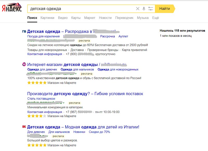Image resolution: width=208 pixels, height=151 pixels.
Task: Click the Найти search button
Action: click(x=165, y=9)
